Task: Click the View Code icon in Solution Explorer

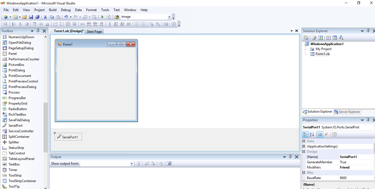Action: (328, 38)
